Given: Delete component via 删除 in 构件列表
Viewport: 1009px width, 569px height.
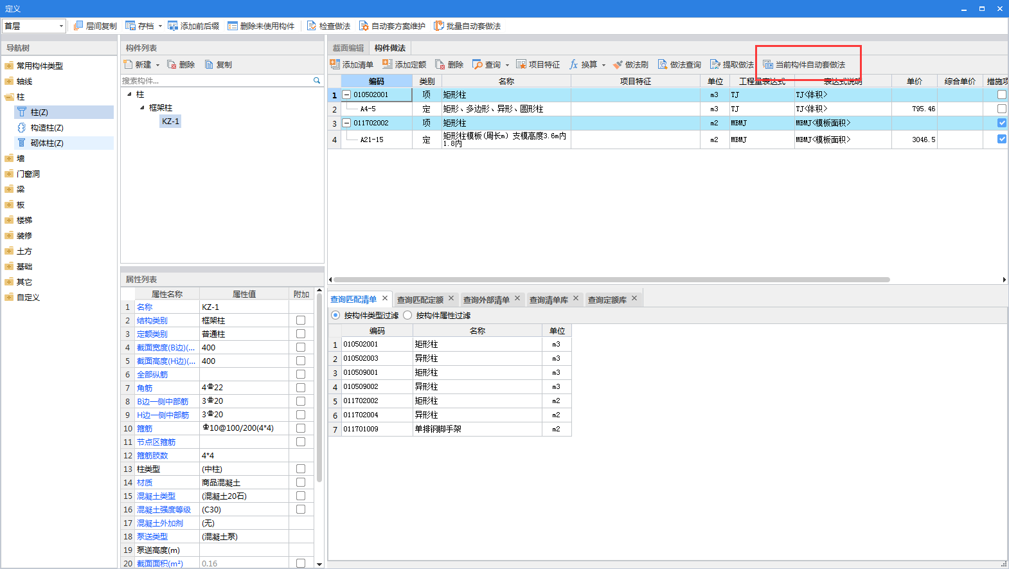Looking at the screenshot, I should [x=181, y=64].
